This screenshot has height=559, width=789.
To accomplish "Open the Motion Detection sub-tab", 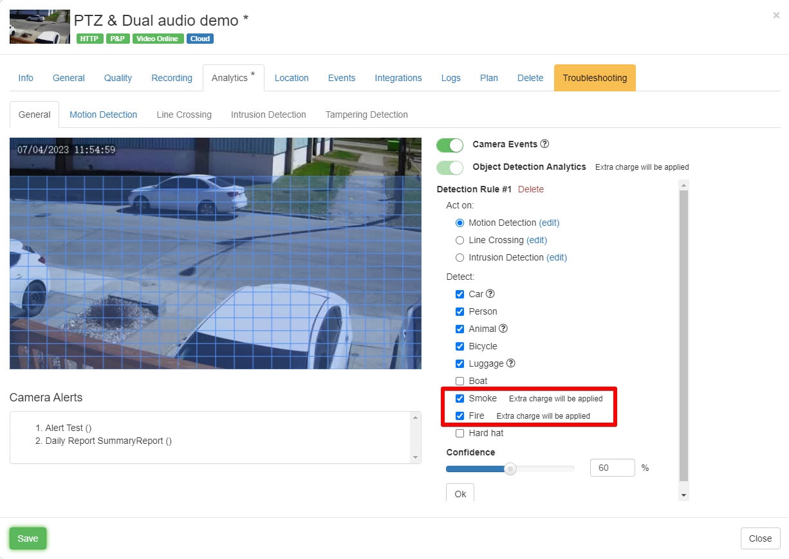I will click(x=103, y=115).
